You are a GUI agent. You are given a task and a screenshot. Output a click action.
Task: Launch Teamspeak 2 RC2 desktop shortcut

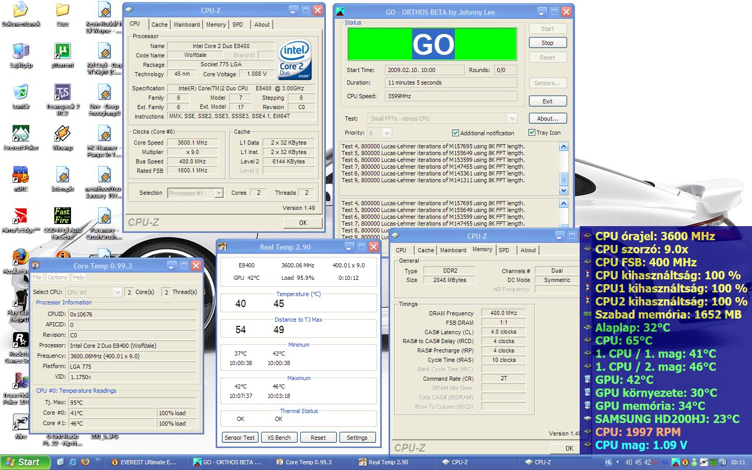62,99
